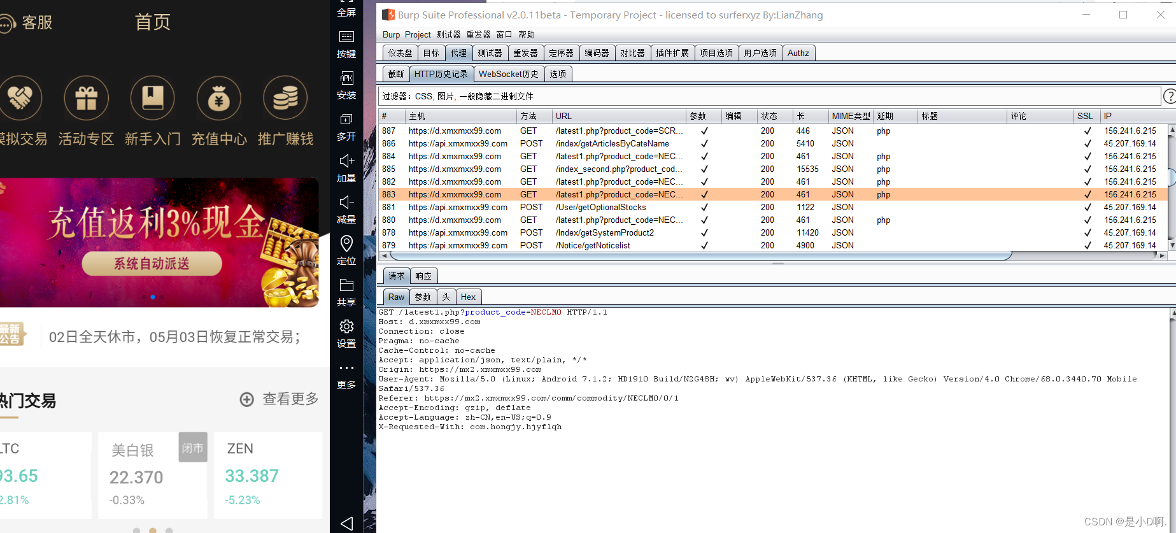This screenshot has height=533, width=1176.
Task: Open emulator 设置 gear icon
Action: click(346, 327)
